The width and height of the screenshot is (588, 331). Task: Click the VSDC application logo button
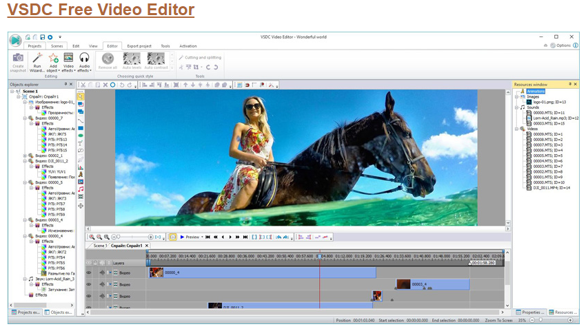click(x=16, y=39)
